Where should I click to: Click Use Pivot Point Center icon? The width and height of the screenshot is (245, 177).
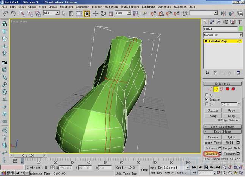[135, 14]
